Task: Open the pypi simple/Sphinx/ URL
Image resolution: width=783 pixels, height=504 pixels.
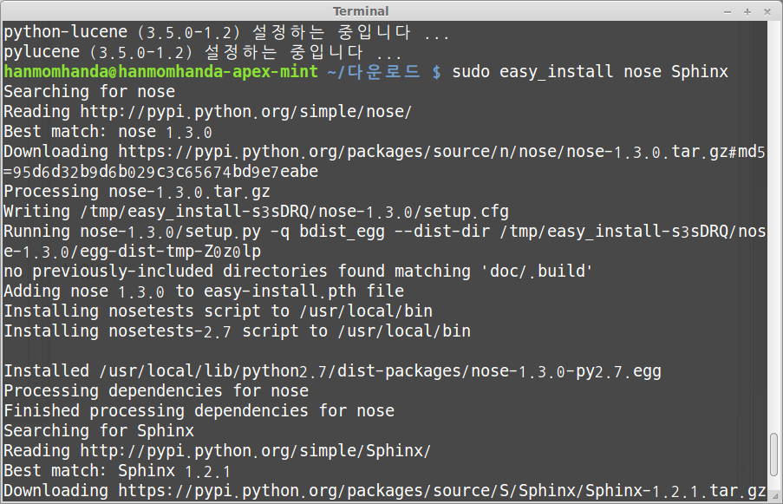Action: pos(255,451)
